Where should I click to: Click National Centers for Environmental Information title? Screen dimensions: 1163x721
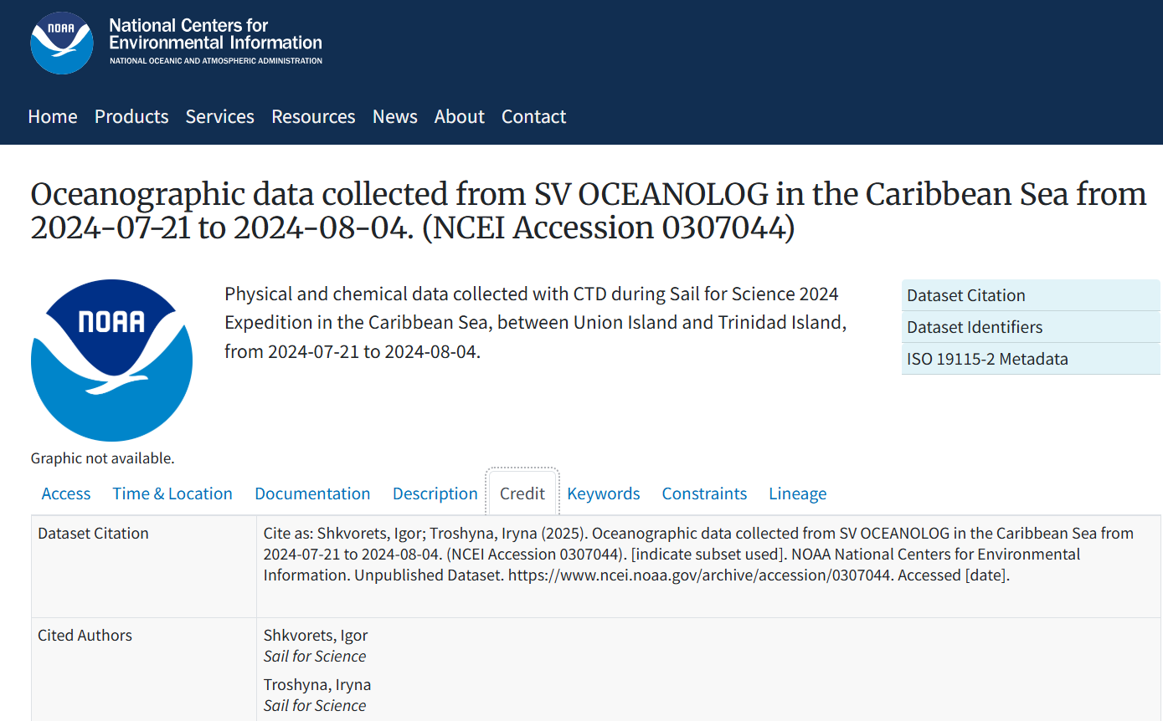click(215, 34)
